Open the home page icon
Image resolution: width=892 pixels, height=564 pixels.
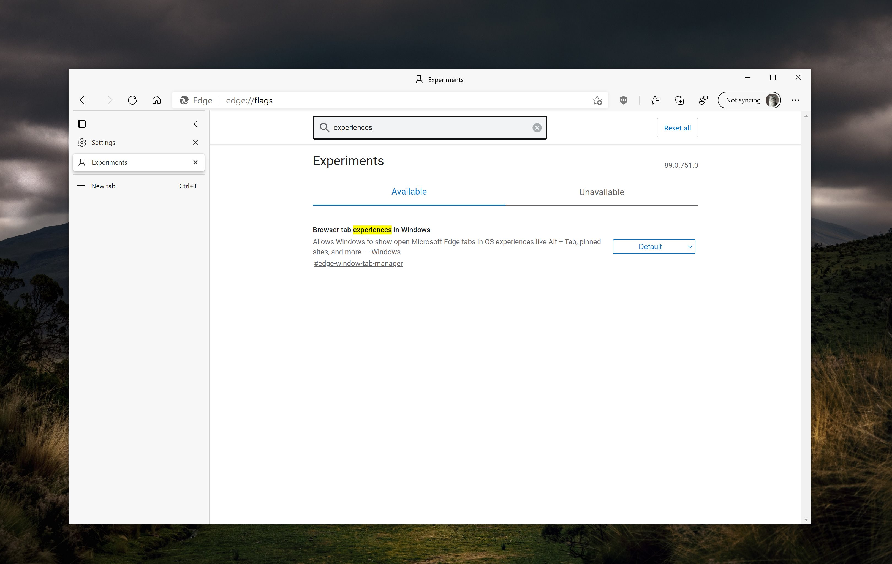pyautogui.click(x=157, y=100)
